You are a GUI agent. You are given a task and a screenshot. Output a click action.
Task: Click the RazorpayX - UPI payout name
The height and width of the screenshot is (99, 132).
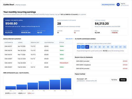click(x=82, y=79)
